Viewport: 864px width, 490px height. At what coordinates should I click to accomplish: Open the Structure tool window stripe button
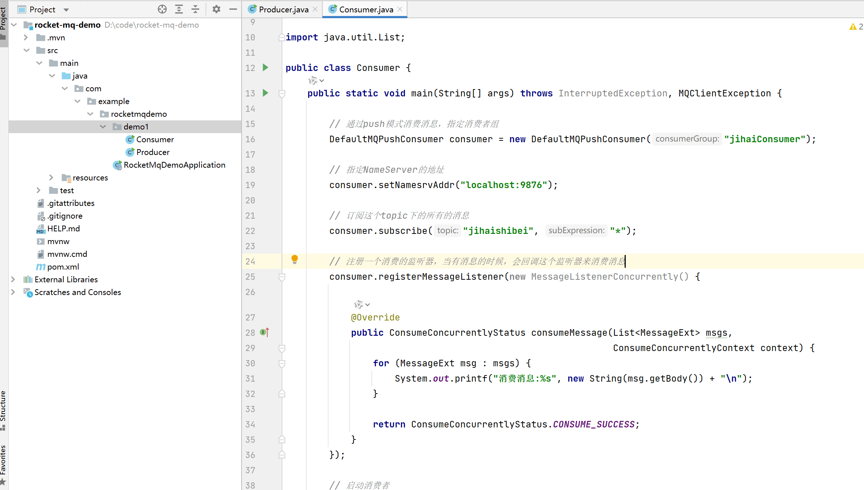point(3,411)
